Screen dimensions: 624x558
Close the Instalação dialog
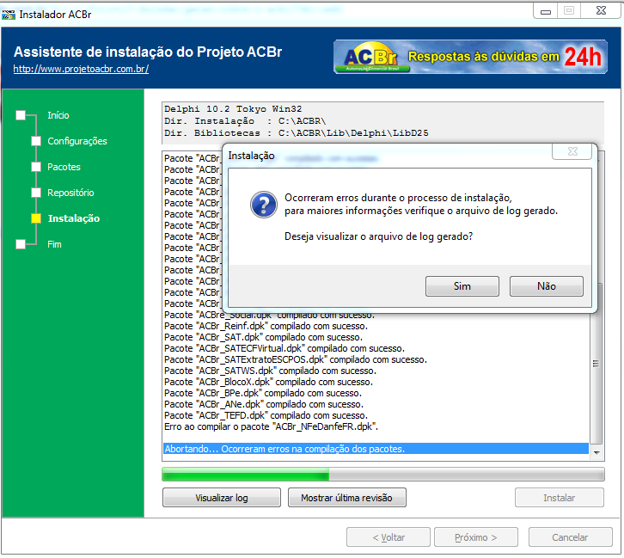572,151
